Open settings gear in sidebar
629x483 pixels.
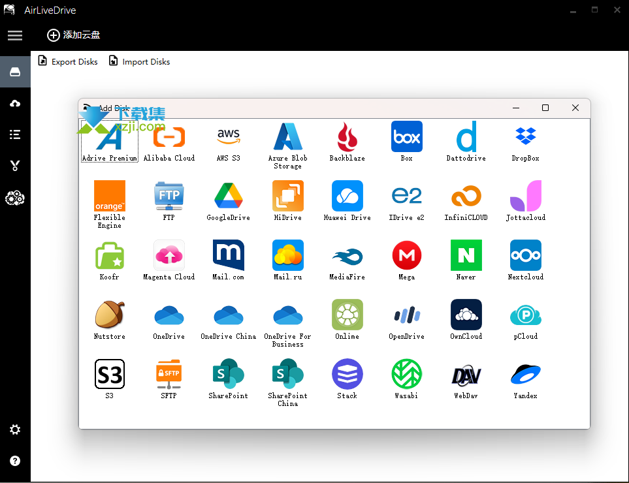coord(15,429)
